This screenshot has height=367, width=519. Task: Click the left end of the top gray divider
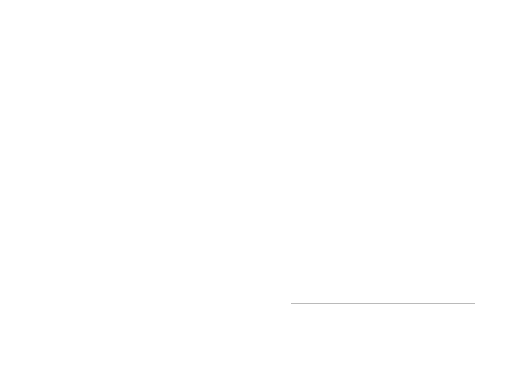click(x=292, y=66)
